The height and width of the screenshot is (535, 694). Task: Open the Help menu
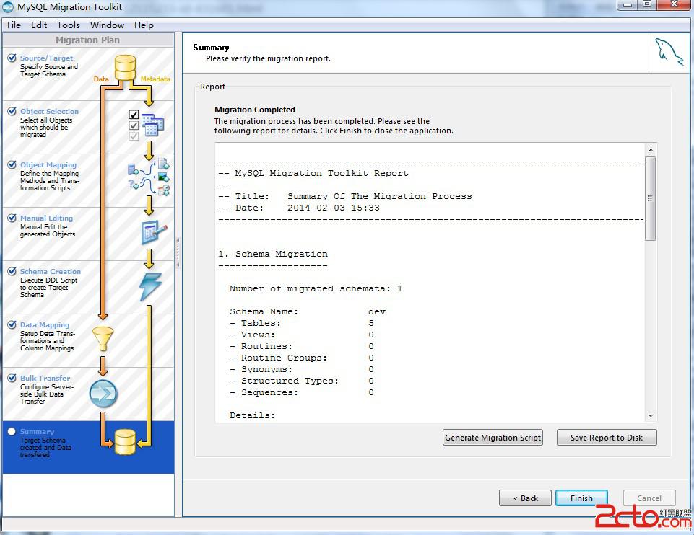(144, 25)
